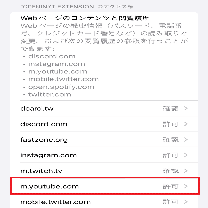This screenshot has width=208, height=208.
Task: Open the m.twitch.tv permission row
Action: point(104,171)
